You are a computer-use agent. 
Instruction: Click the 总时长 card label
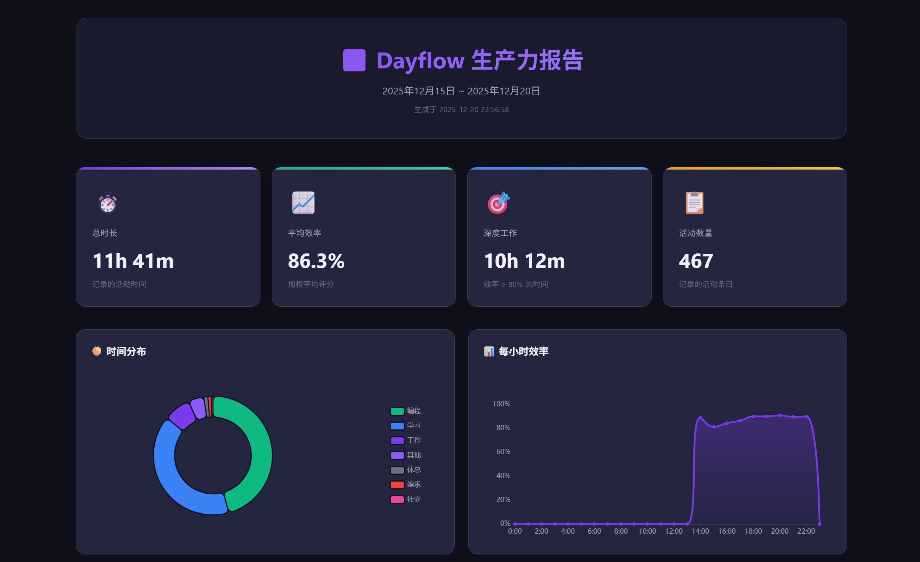105,233
